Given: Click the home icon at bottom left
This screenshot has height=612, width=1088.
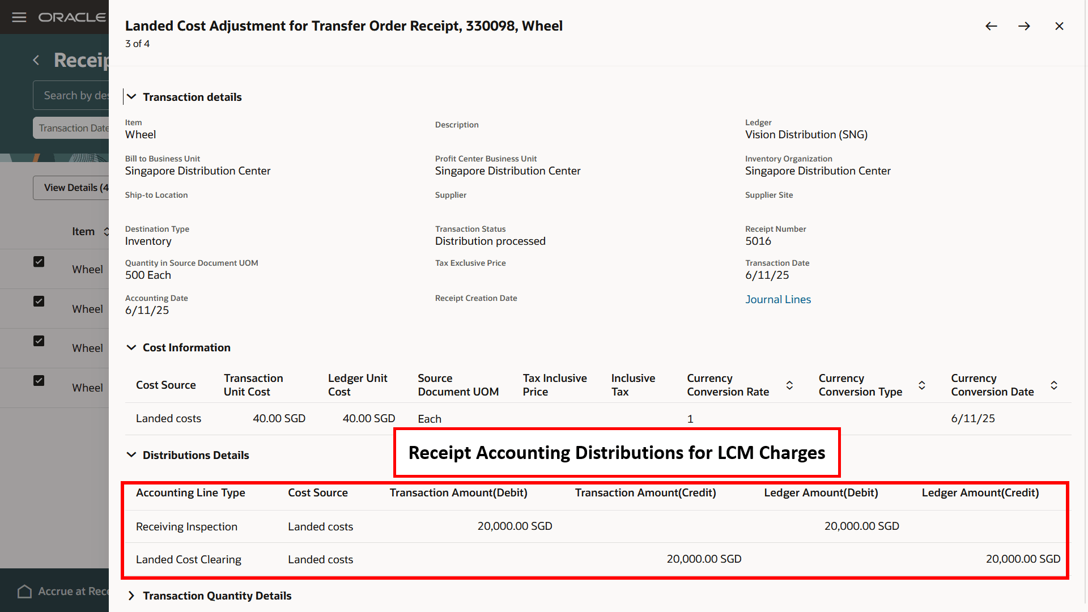Looking at the screenshot, I should (x=24, y=592).
